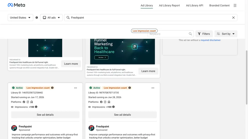
Task: Open the required disclaimer link
Action: coord(211,40)
